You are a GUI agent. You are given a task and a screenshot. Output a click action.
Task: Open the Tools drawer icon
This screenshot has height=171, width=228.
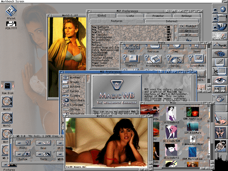pos(43,154)
